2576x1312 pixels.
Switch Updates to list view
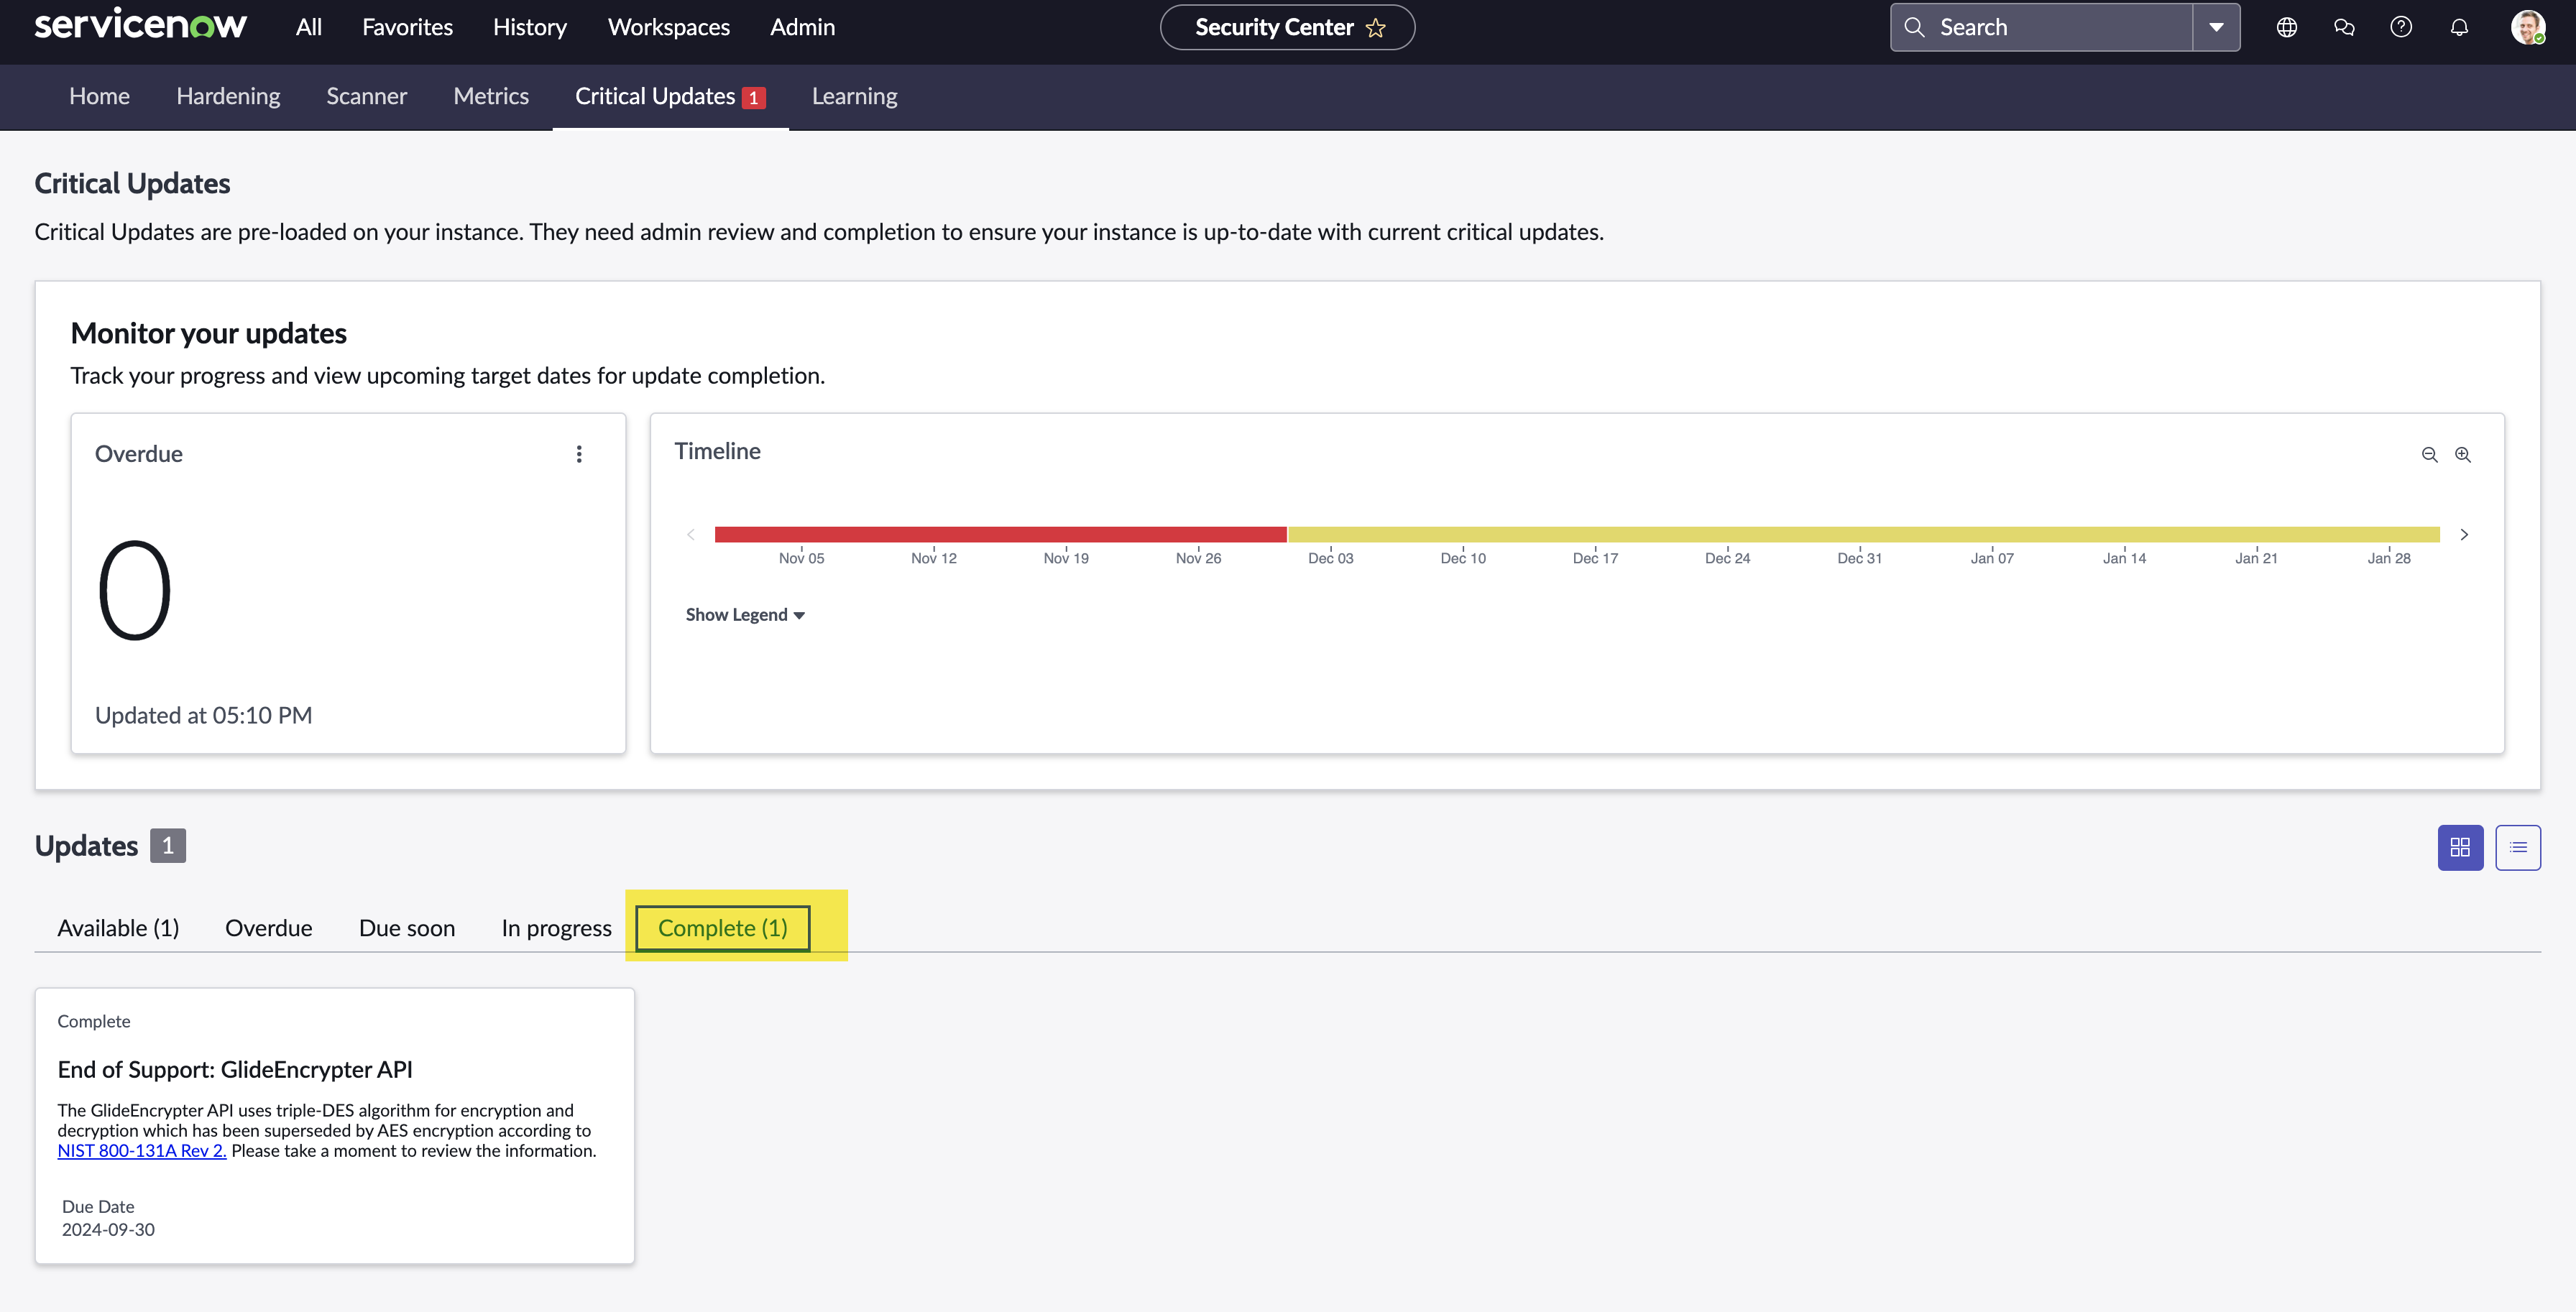point(2518,847)
